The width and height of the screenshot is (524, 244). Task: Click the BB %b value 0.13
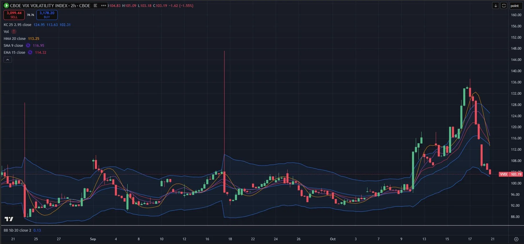click(x=37, y=230)
